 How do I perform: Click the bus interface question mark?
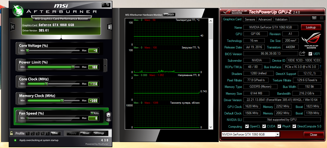click(320, 67)
